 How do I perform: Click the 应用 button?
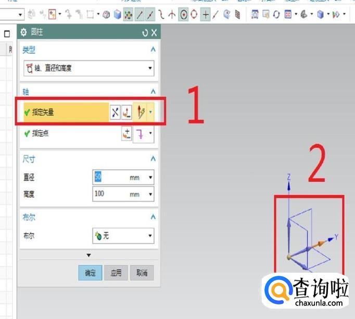(x=116, y=273)
